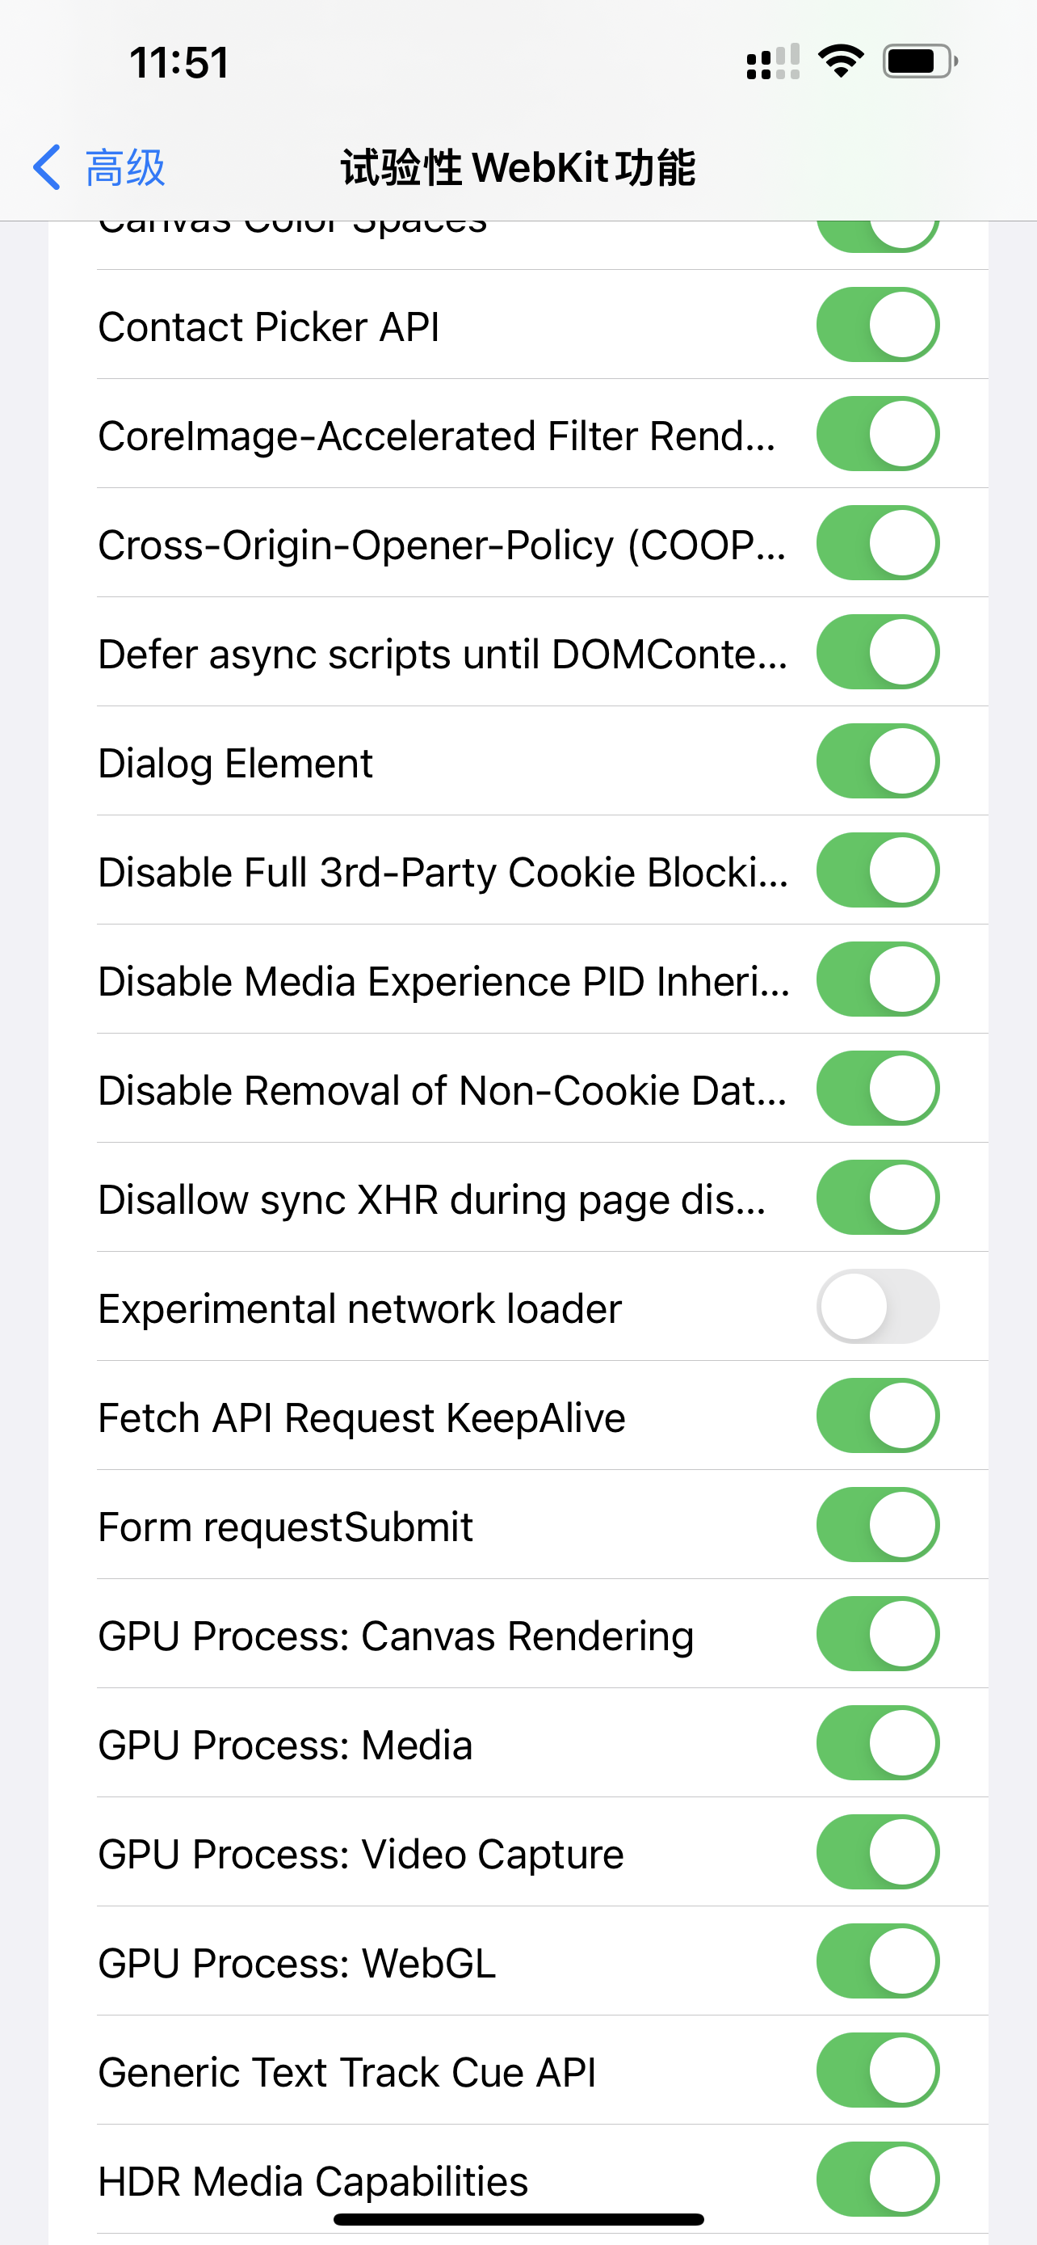Image resolution: width=1037 pixels, height=2245 pixels.
Task: Toggle Fetch API Request KeepAlive off
Action: point(878,1415)
